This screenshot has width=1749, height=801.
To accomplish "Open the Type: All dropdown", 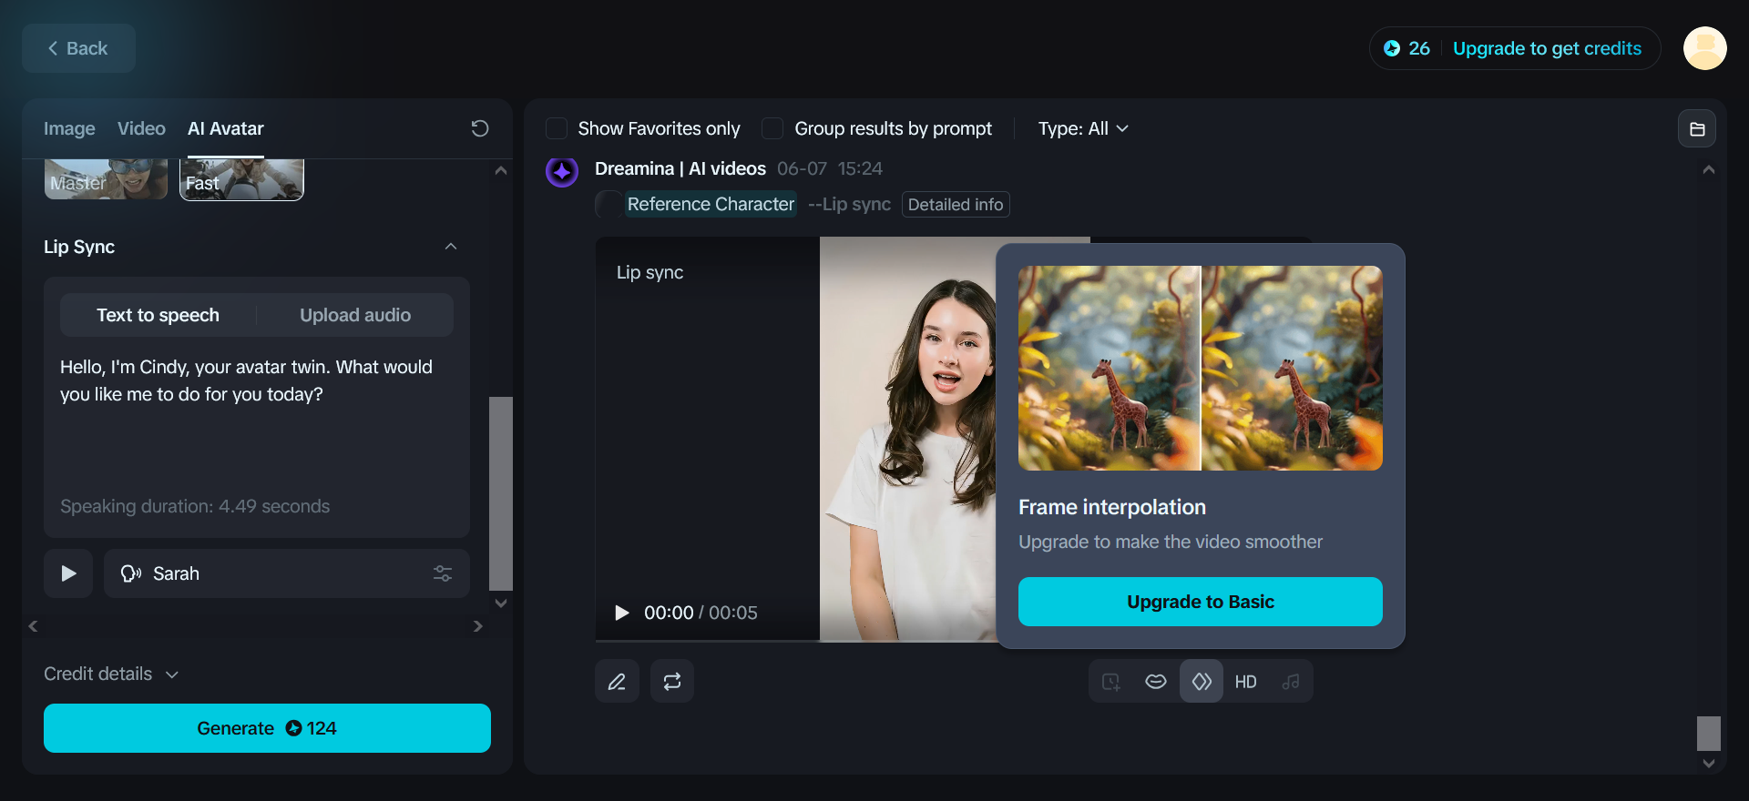I will [x=1083, y=128].
